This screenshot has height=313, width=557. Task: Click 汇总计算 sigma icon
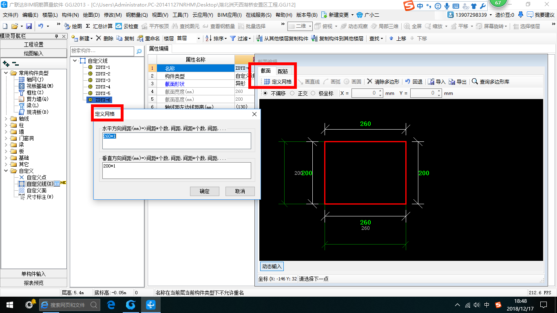88,26
